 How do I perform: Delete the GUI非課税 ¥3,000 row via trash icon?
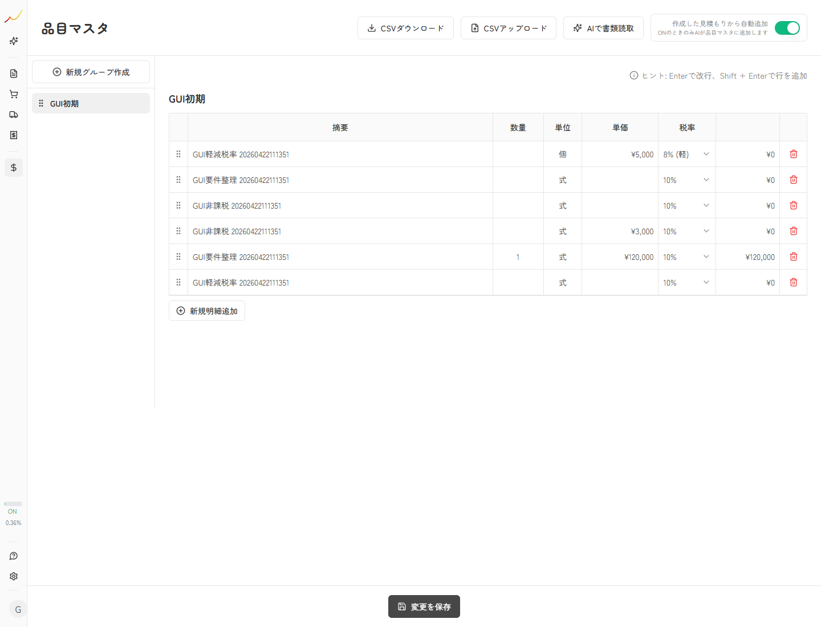(793, 231)
